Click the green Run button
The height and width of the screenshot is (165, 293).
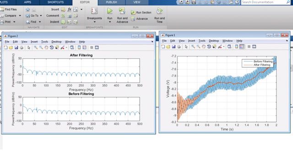click(110, 11)
